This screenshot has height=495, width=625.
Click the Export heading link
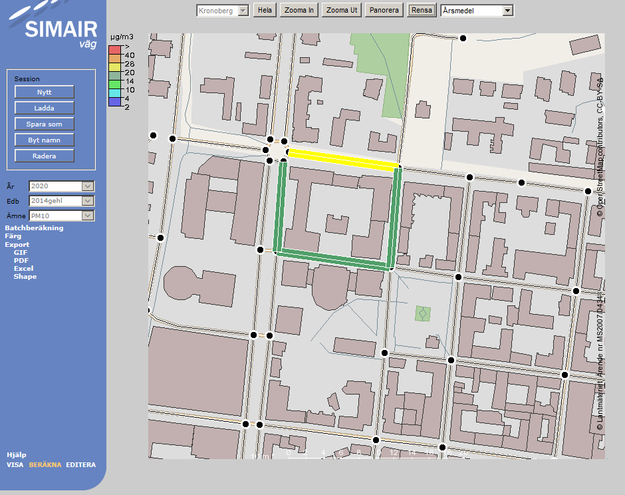click(x=17, y=245)
